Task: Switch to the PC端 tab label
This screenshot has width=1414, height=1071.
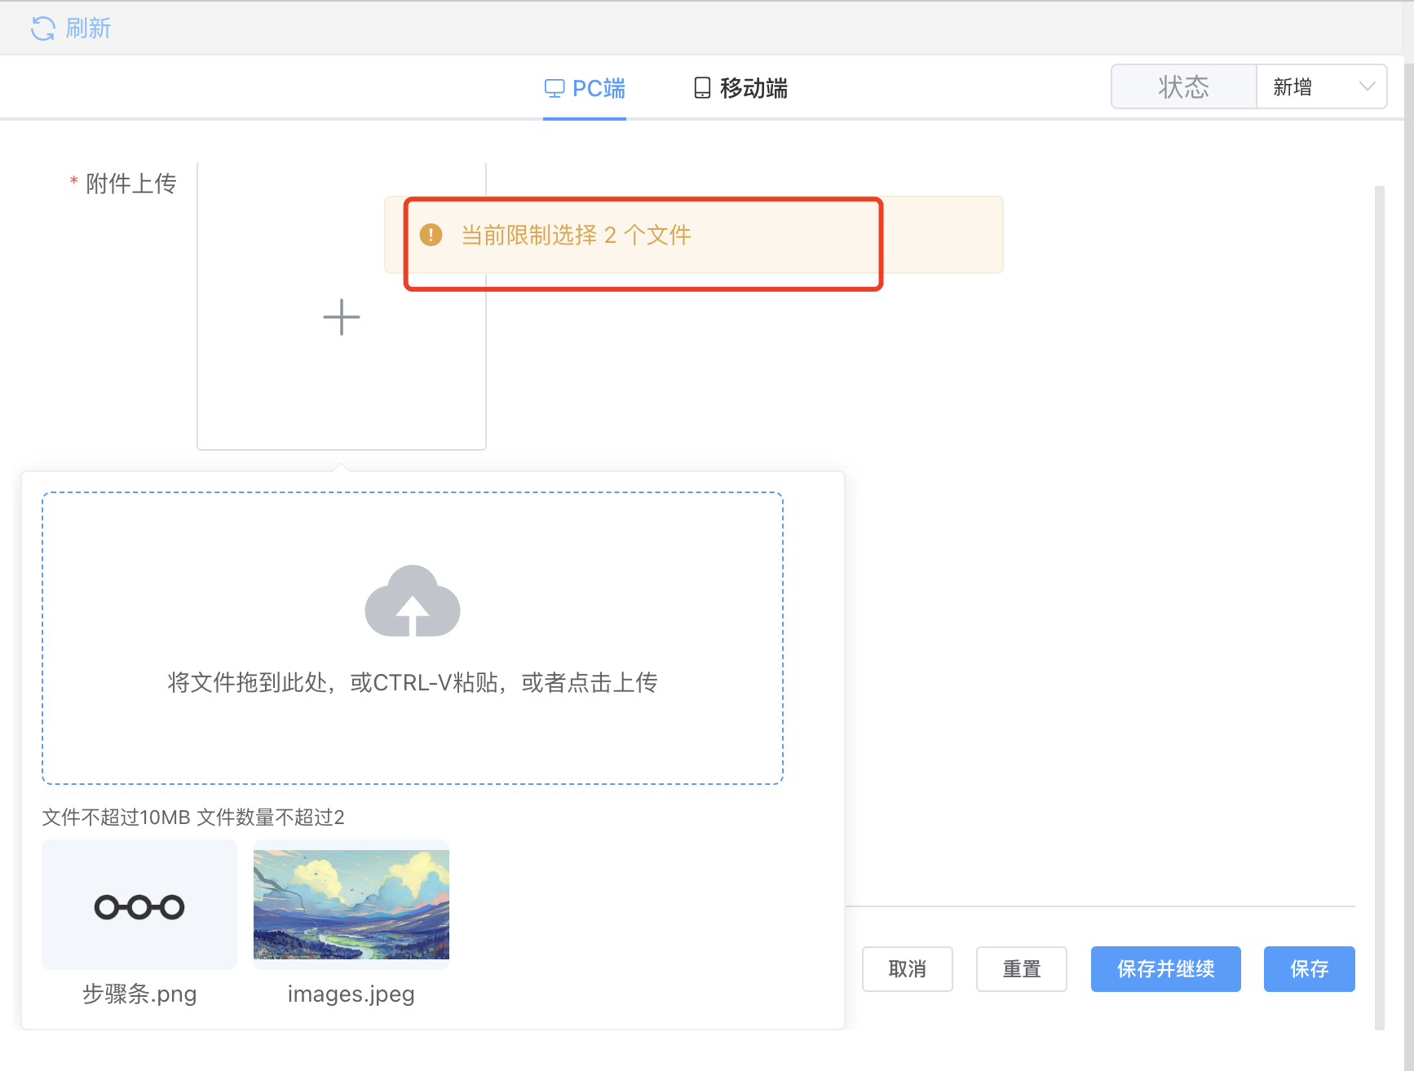Action: 599,88
